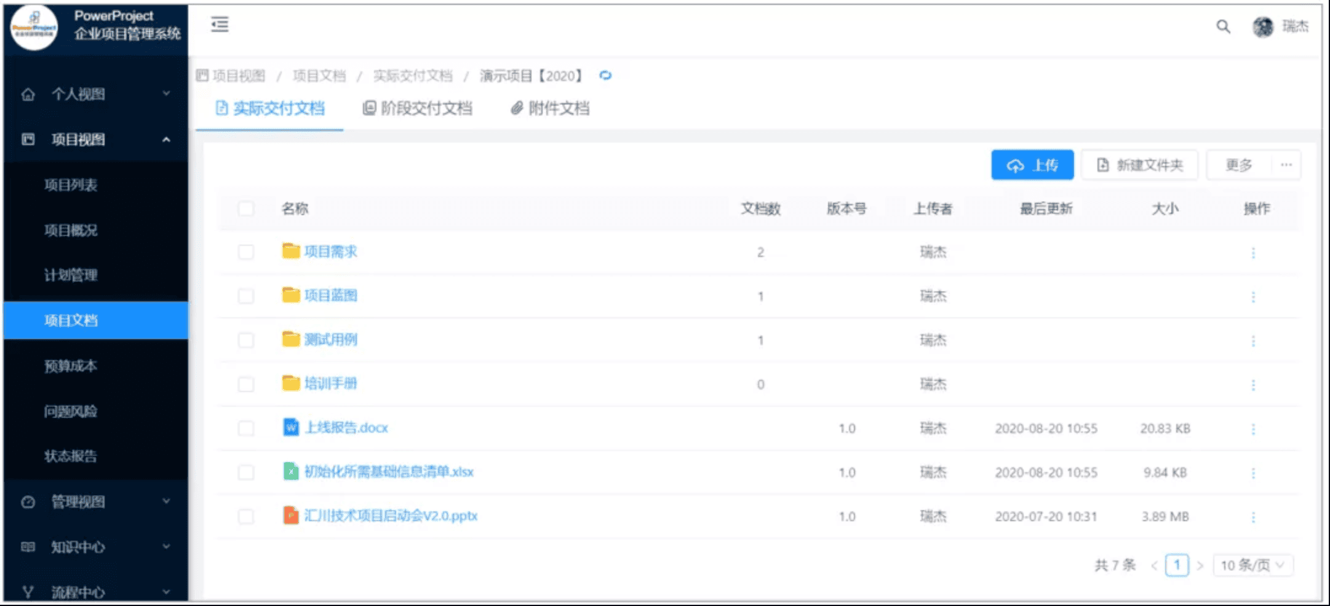This screenshot has width=1330, height=606.
Task: Click the book icon beside 知识中心
Action: tap(28, 546)
